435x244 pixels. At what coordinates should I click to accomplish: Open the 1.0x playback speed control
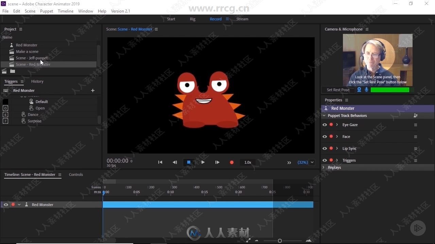click(248, 162)
